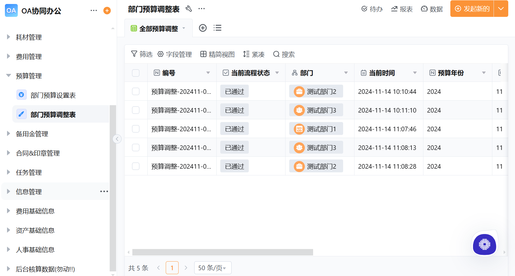This screenshot has width=515, height=276.
Task: Check the row for 测试部门1
Action: pyautogui.click(x=136, y=128)
